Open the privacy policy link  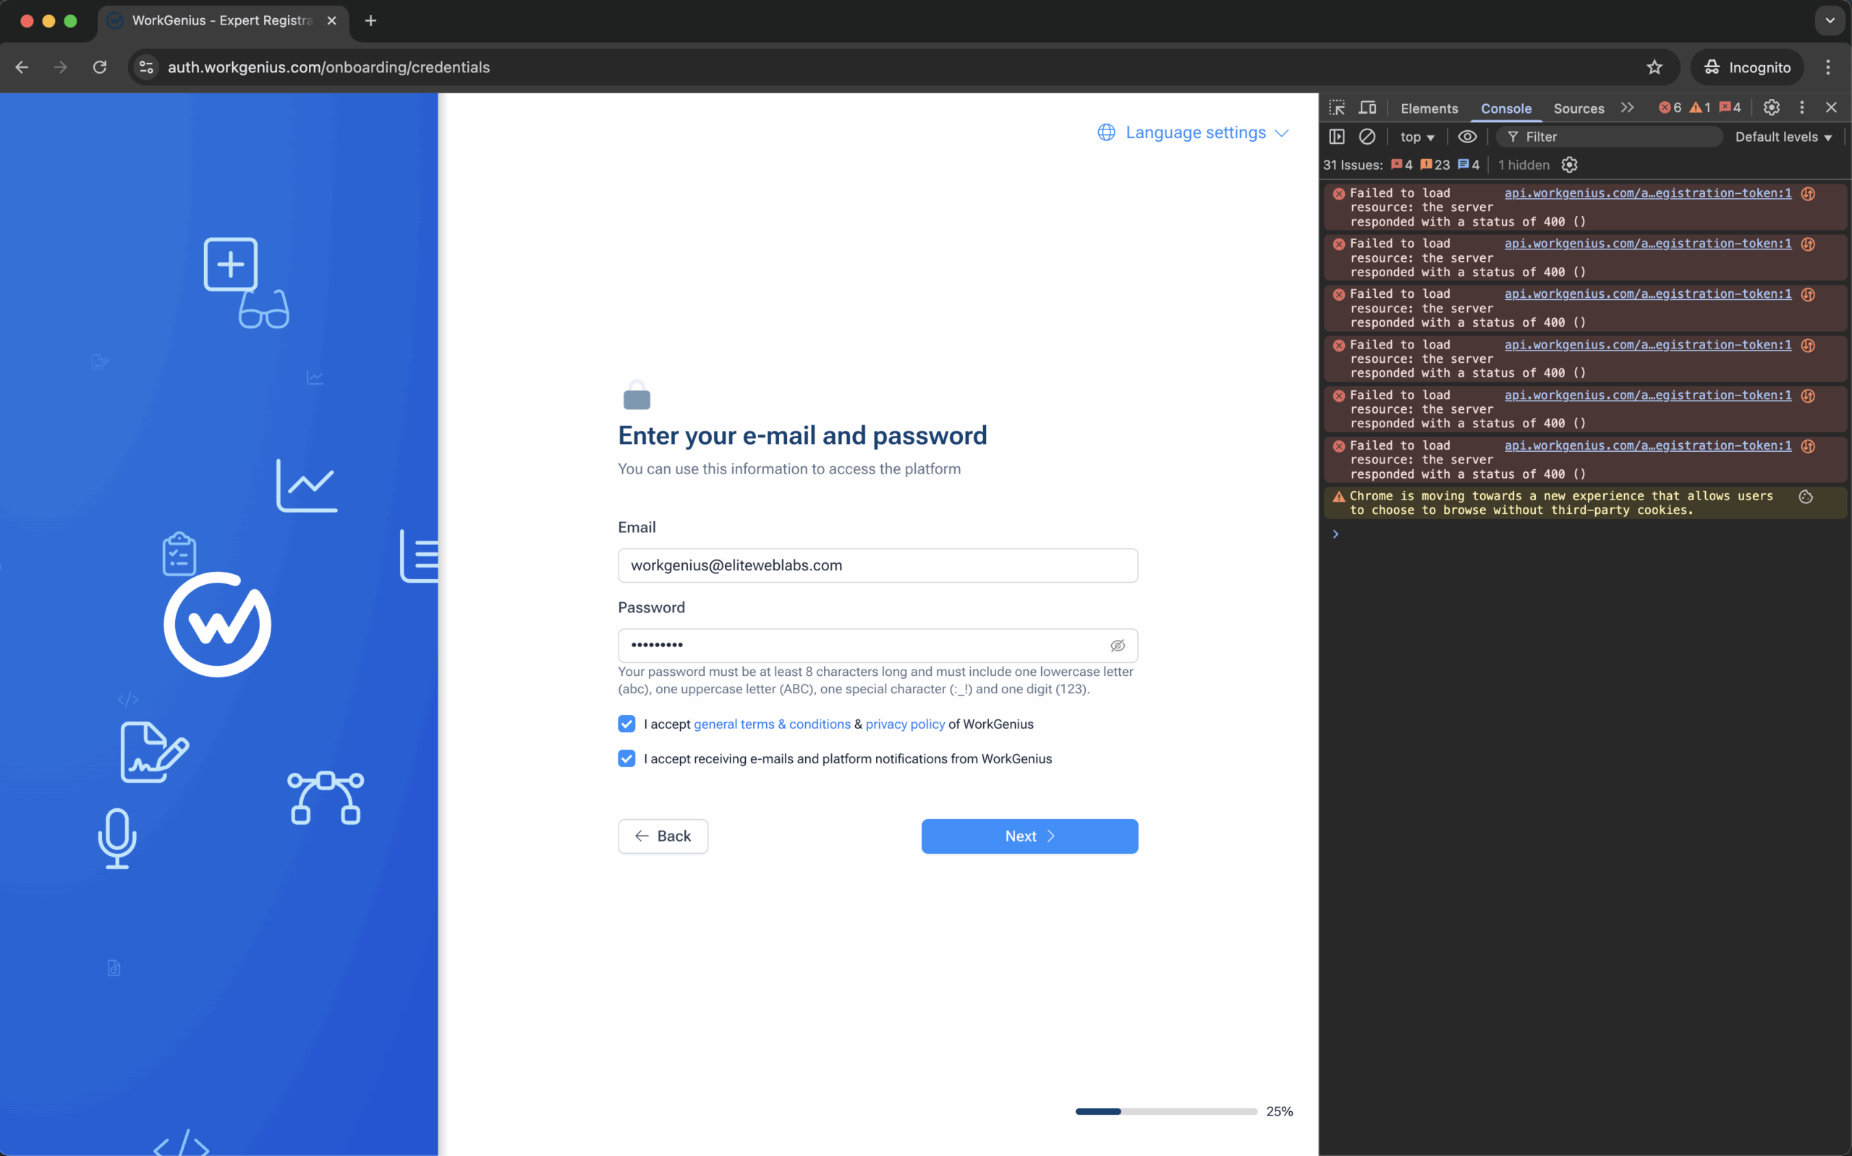pos(905,724)
